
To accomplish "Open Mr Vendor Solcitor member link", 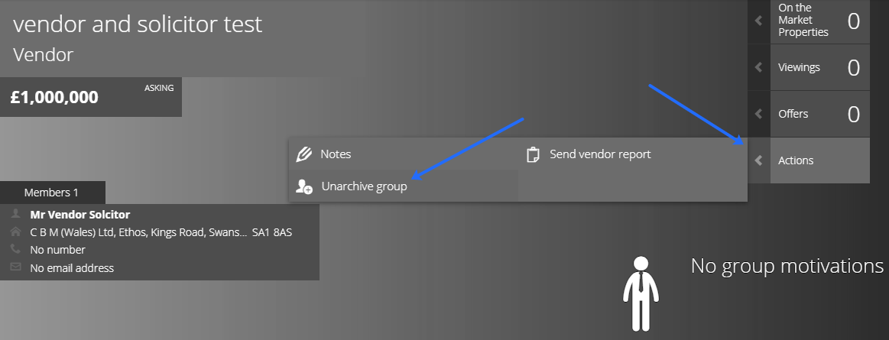I will [80, 215].
